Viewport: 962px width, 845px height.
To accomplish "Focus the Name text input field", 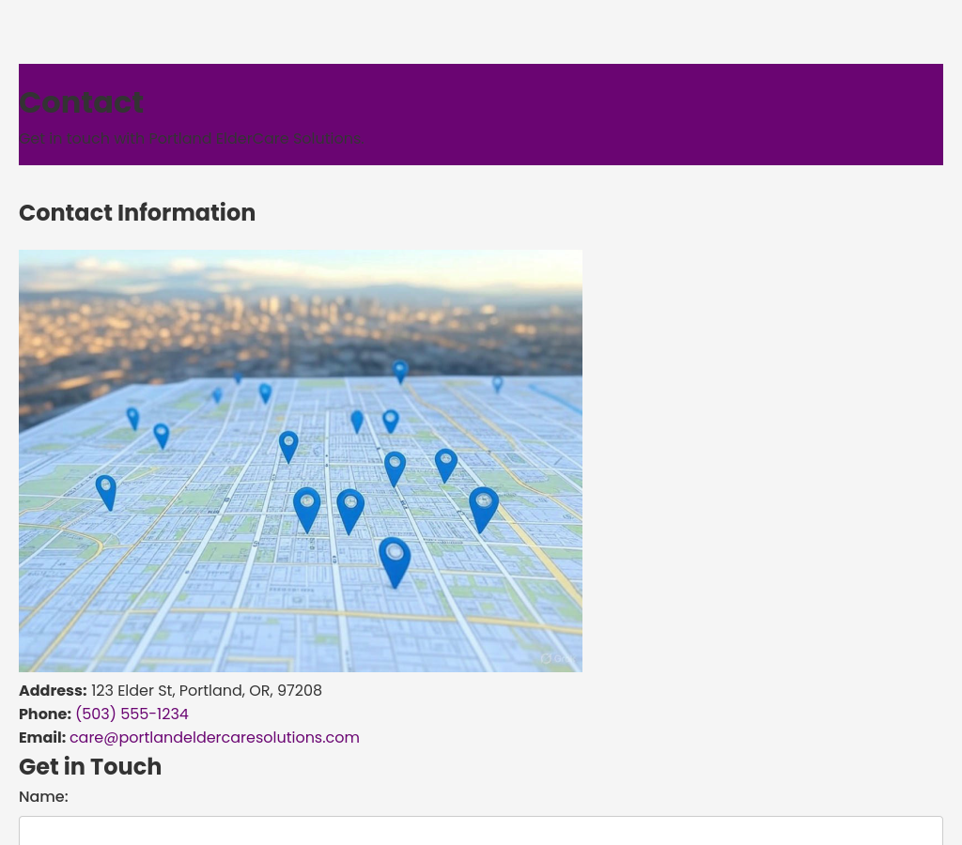I will [480, 831].
